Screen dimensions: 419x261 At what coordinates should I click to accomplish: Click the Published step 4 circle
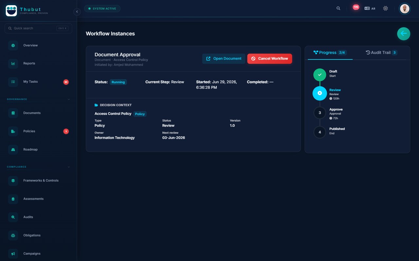click(x=320, y=132)
